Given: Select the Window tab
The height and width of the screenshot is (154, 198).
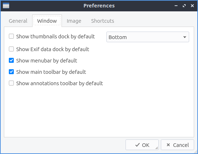Looking at the screenshot, I should 47,21.
